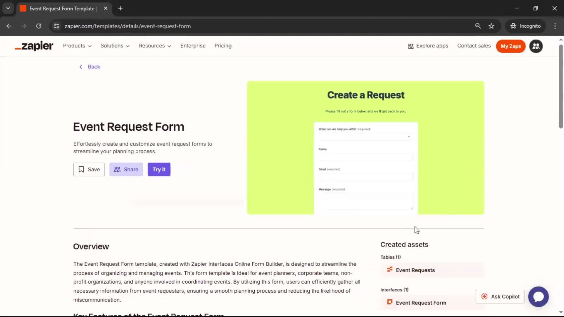Viewport: 564px width, 317px height.
Task: Expand the Solutions dropdown menu
Action: [115, 46]
